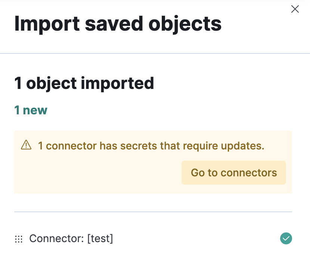Click the checkmark badge for the imported connector
The width and height of the screenshot is (310, 275).
(286, 238)
